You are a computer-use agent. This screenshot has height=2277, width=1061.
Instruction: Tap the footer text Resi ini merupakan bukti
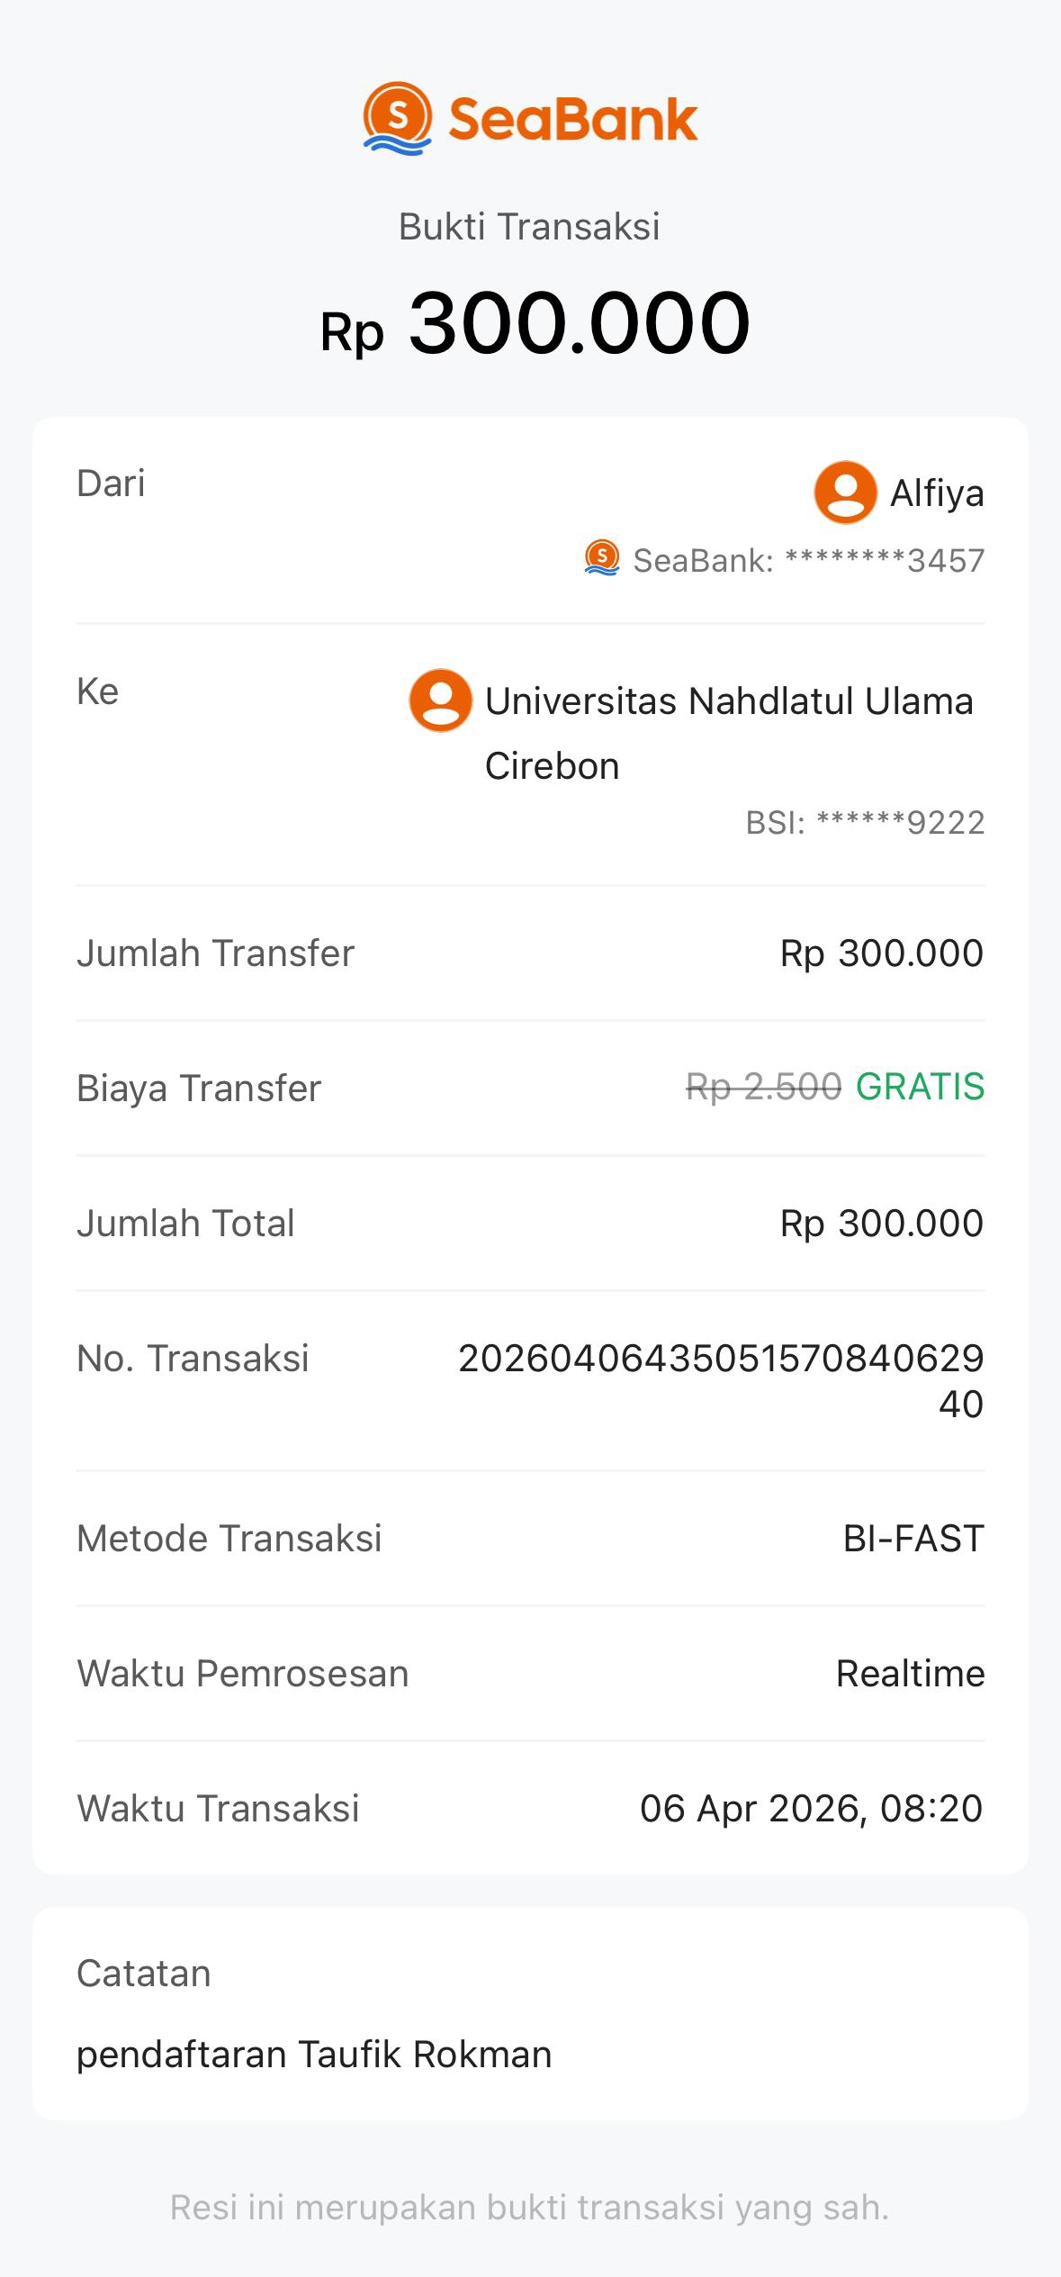click(529, 2208)
